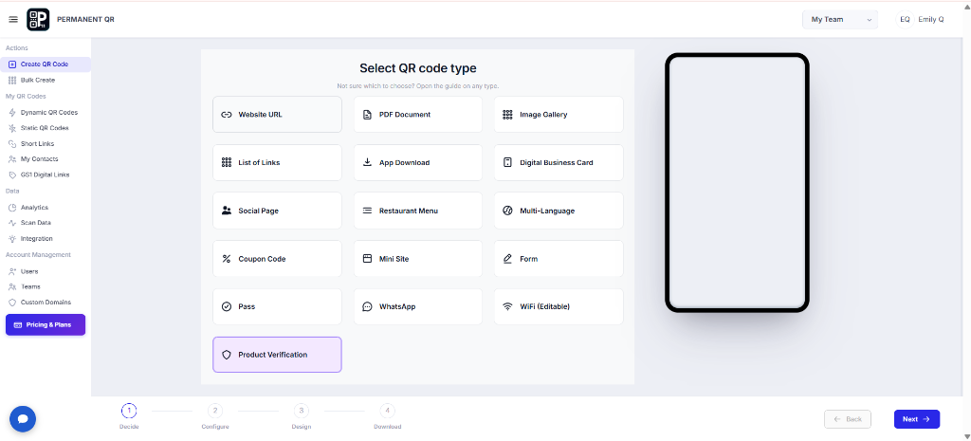Click the lightning icon beside Dynamic QR Codes
Viewport: 971px width, 441px height.
12,113
